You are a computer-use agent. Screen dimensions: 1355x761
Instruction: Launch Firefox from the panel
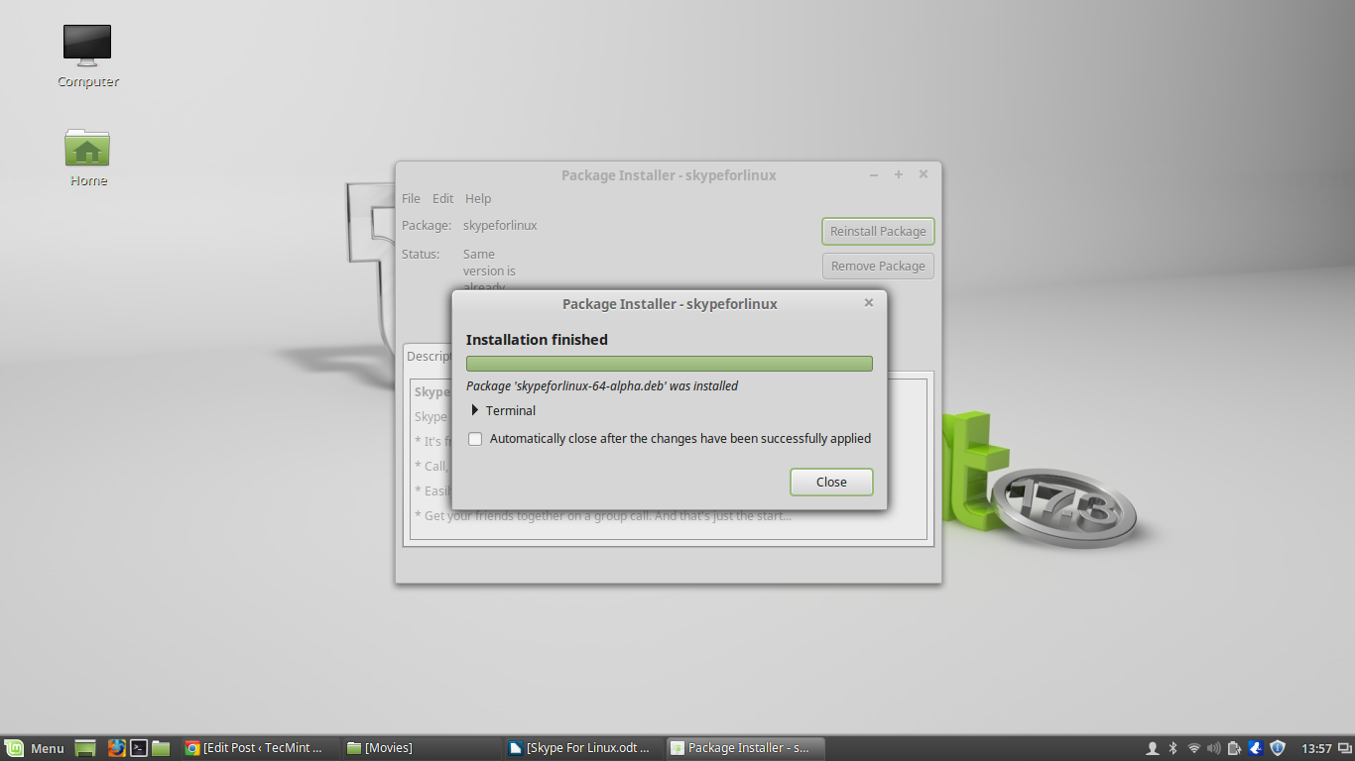(x=116, y=748)
